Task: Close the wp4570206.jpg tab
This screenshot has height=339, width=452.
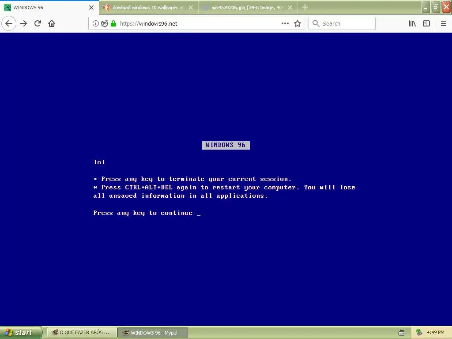Action: (x=290, y=8)
